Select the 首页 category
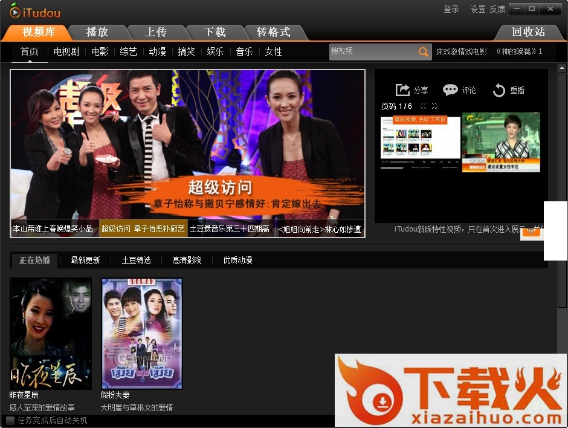The image size is (568, 428). (30, 52)
